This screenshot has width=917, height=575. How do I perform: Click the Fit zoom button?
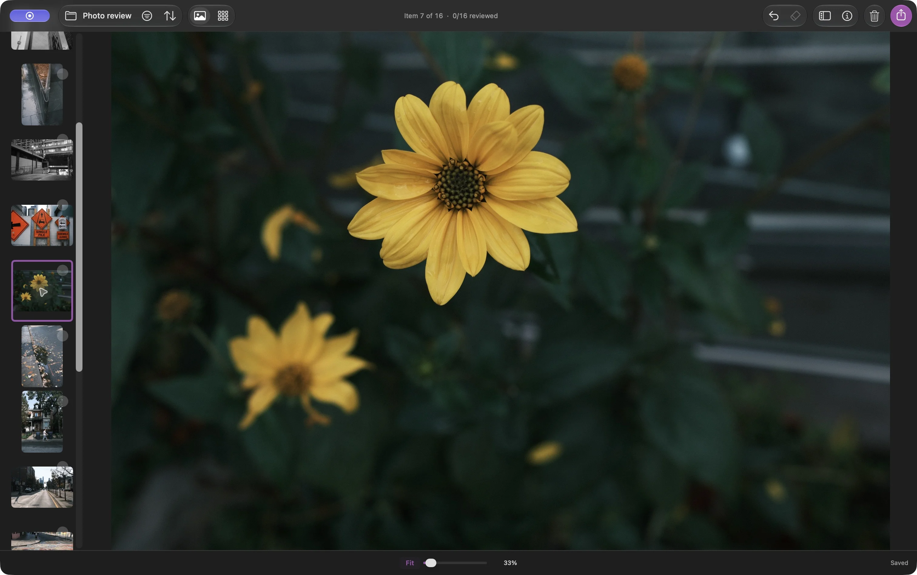(x=410, y=563)
